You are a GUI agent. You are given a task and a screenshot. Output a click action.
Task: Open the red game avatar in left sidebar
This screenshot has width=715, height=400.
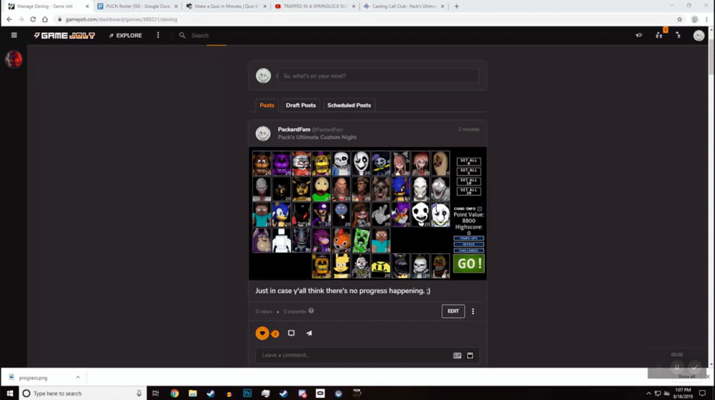(14, 59)
